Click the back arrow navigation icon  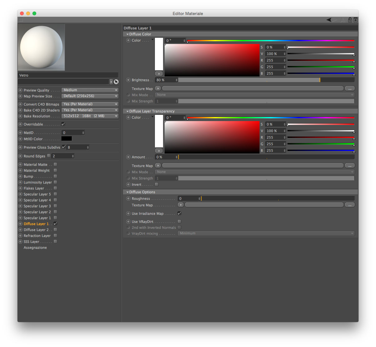329,20
